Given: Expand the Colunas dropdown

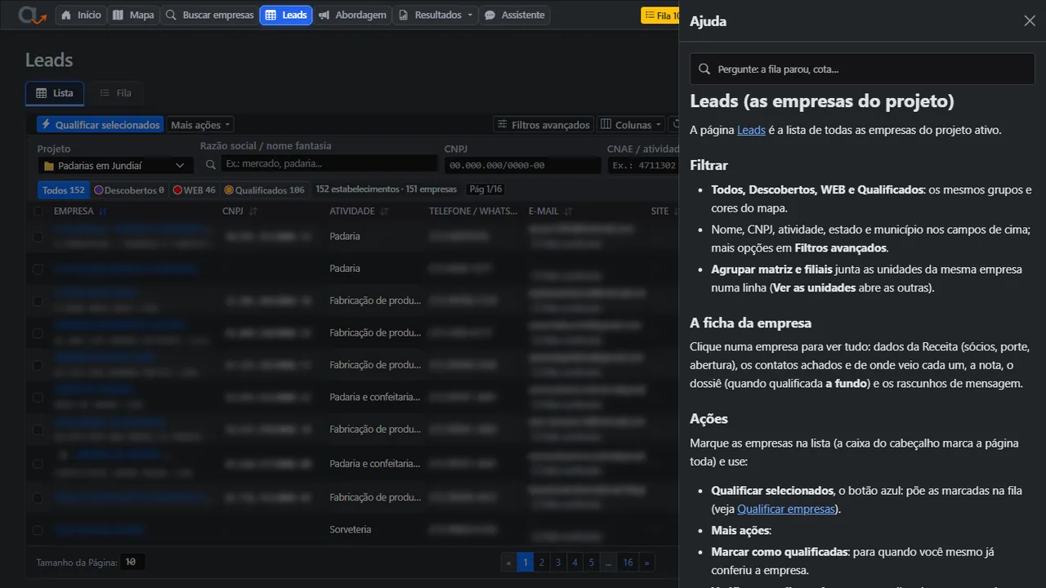Looking at the screenshot, I should (630, 125).
